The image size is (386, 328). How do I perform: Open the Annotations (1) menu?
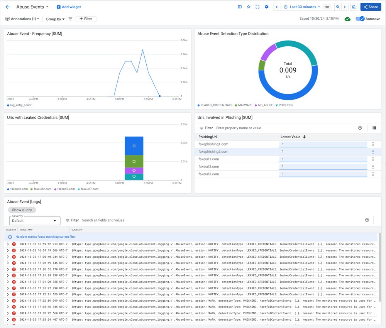pos(22,19)
